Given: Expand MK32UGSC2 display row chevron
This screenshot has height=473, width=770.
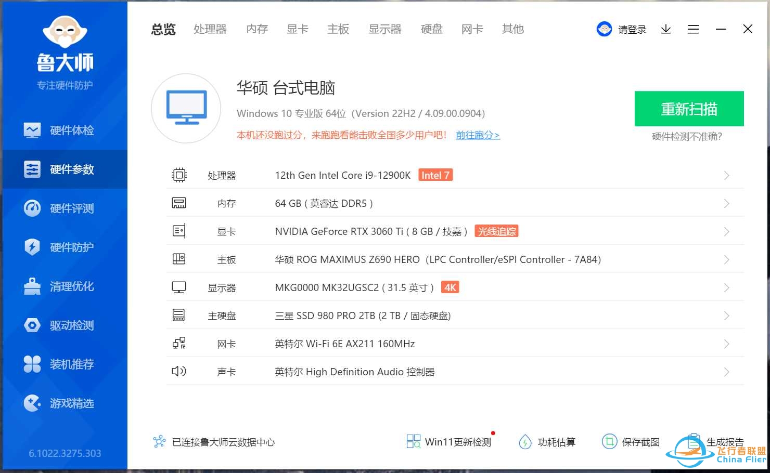Looking at the screenshot, I should coord(727,288).
